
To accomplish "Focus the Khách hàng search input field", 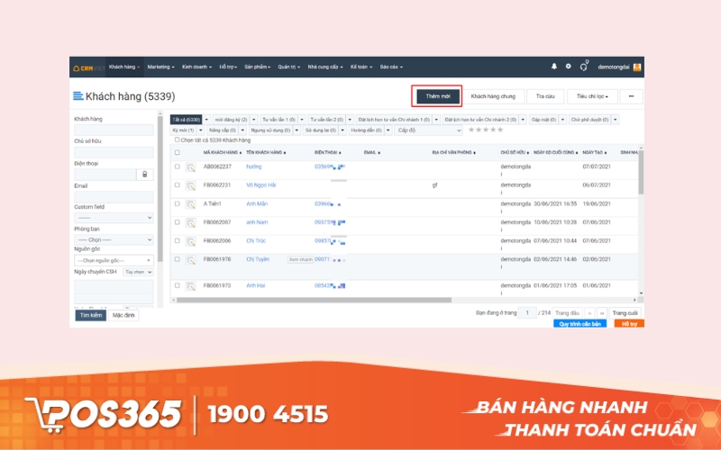I will pos(114,130).
